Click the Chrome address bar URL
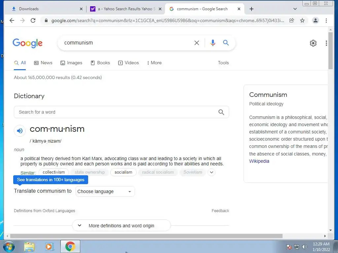Viewport: 338px width, 253px height. pyautogui.click(x=167, y=21)
